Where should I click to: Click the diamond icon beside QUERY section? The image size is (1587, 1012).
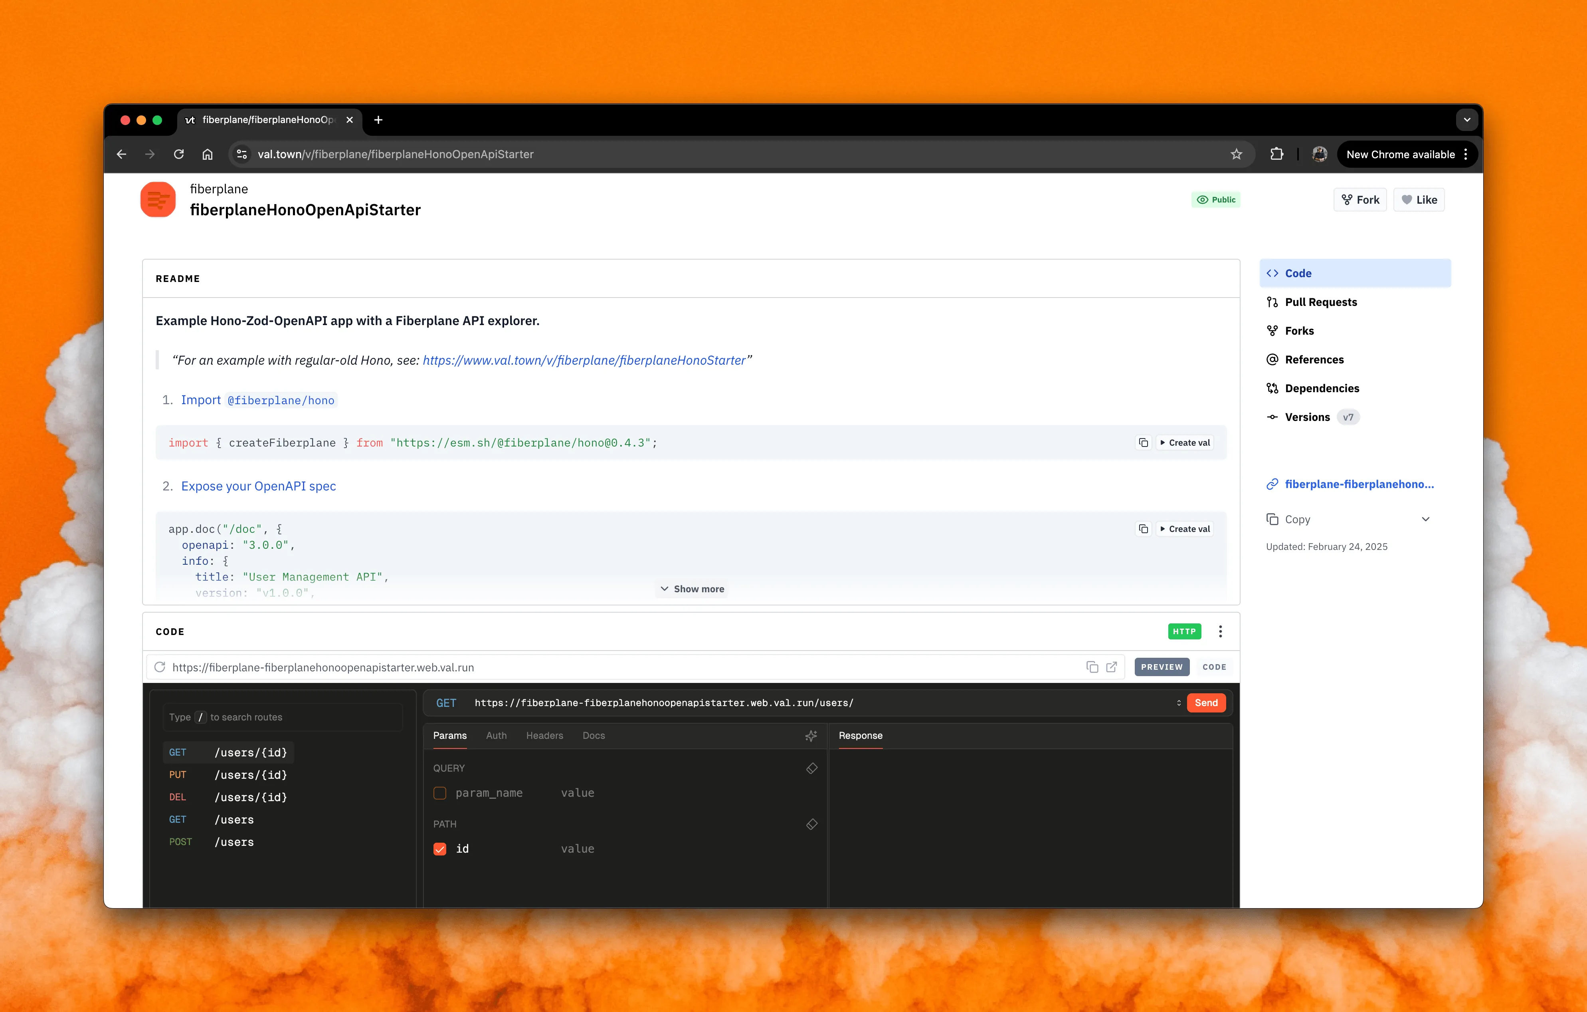(x=812, y=768)
